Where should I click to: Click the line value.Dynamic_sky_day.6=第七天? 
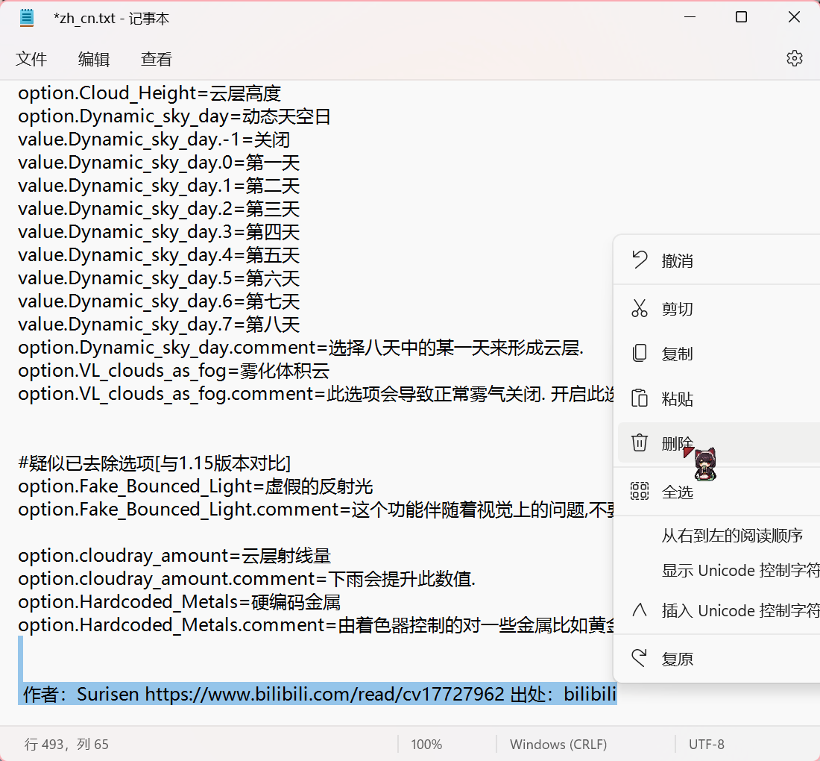point(159,301)
